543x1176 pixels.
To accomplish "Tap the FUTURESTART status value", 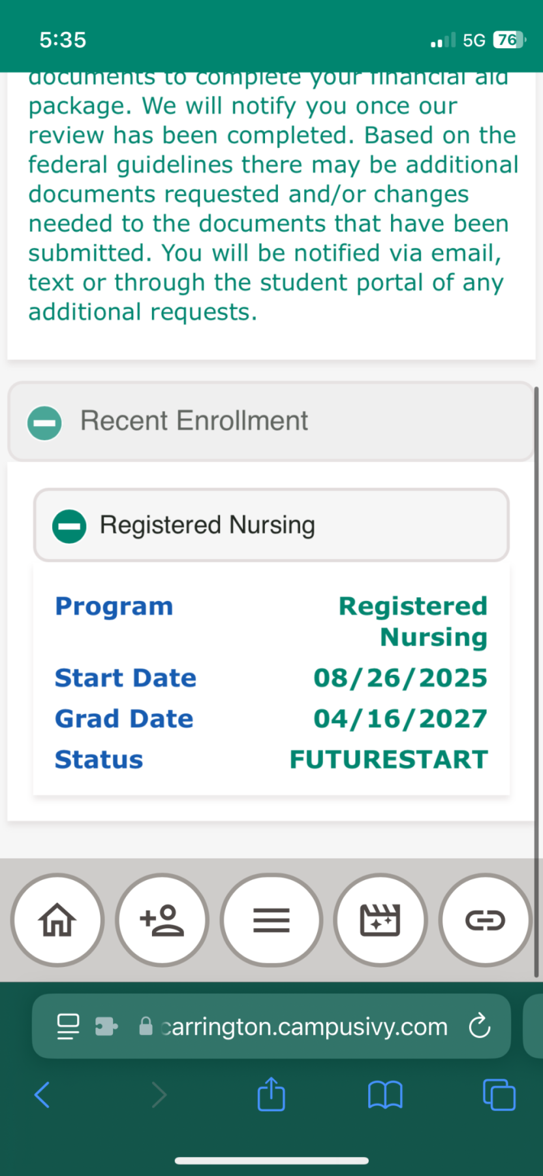I will tap(389, 759).
